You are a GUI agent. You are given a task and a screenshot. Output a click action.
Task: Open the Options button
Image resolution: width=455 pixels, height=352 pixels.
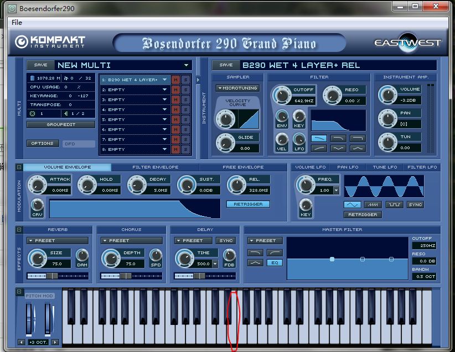[43, 144]
